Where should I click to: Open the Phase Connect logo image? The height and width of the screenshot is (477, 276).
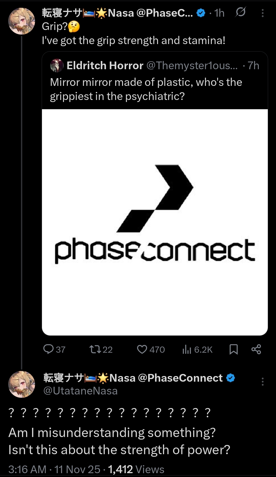[155, 222]
